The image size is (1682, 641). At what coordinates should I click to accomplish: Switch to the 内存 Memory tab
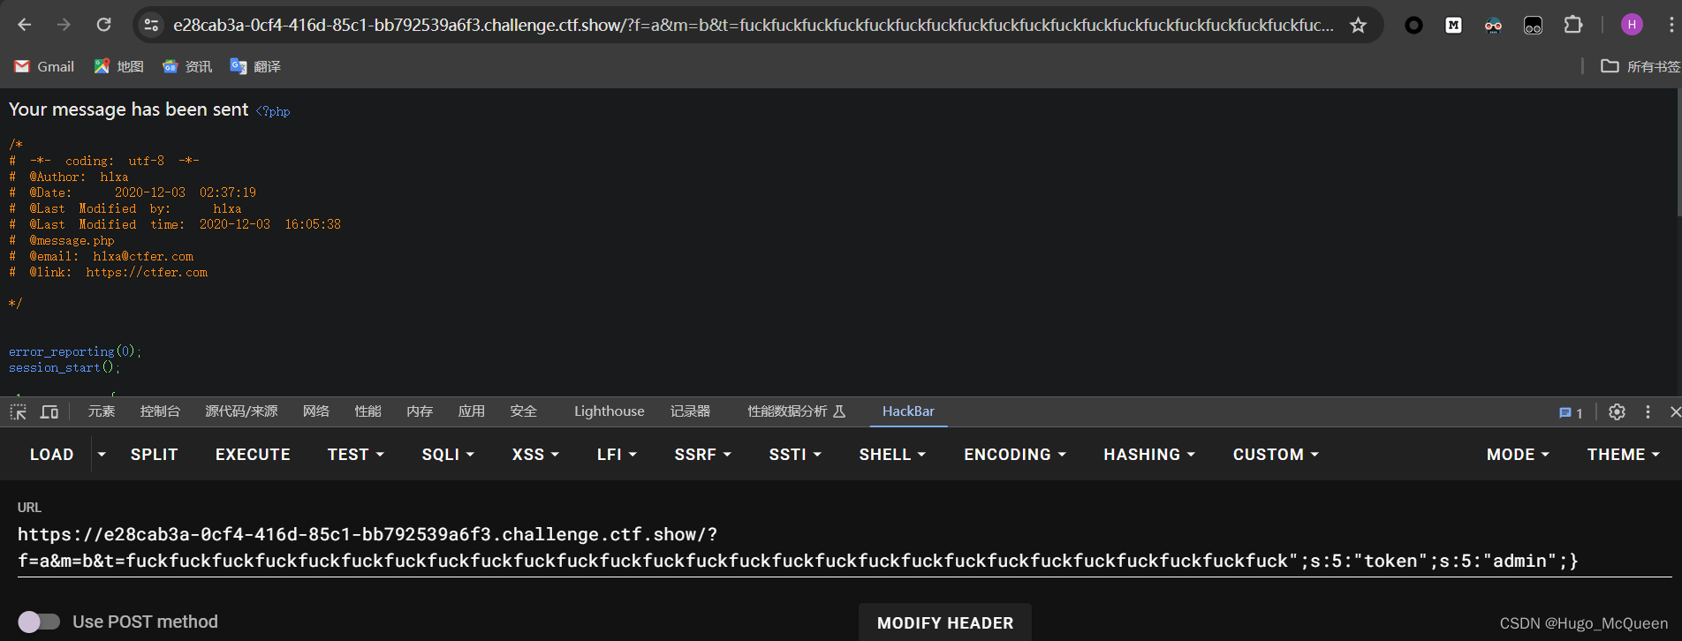(420, 411)
